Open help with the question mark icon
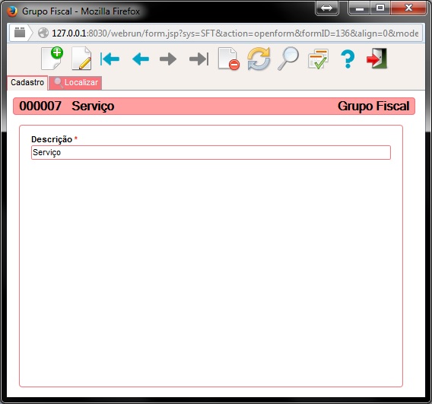Viewport: 432px width, 404px height. (x=348, y=59)
